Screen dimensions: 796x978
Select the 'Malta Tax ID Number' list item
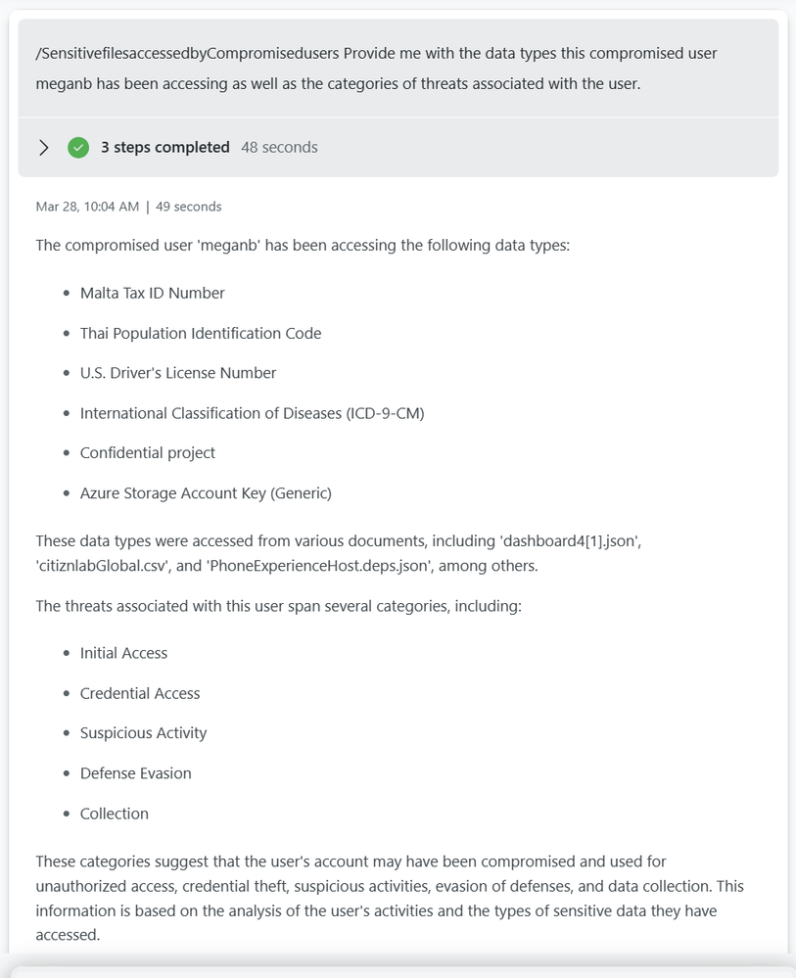pyautogui.click(x=152, y=293)
